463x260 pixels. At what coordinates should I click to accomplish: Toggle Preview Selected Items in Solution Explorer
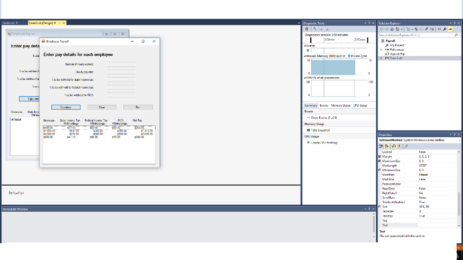(450, 28)
